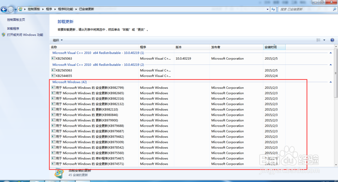Click icon of security update KB979309
Image resolution: width=338 pixels, height=182 pixels.
click(x=53, y=142)
